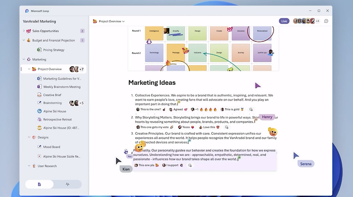Open the Mood Board page
353x197 pixels.
point(52,147)
